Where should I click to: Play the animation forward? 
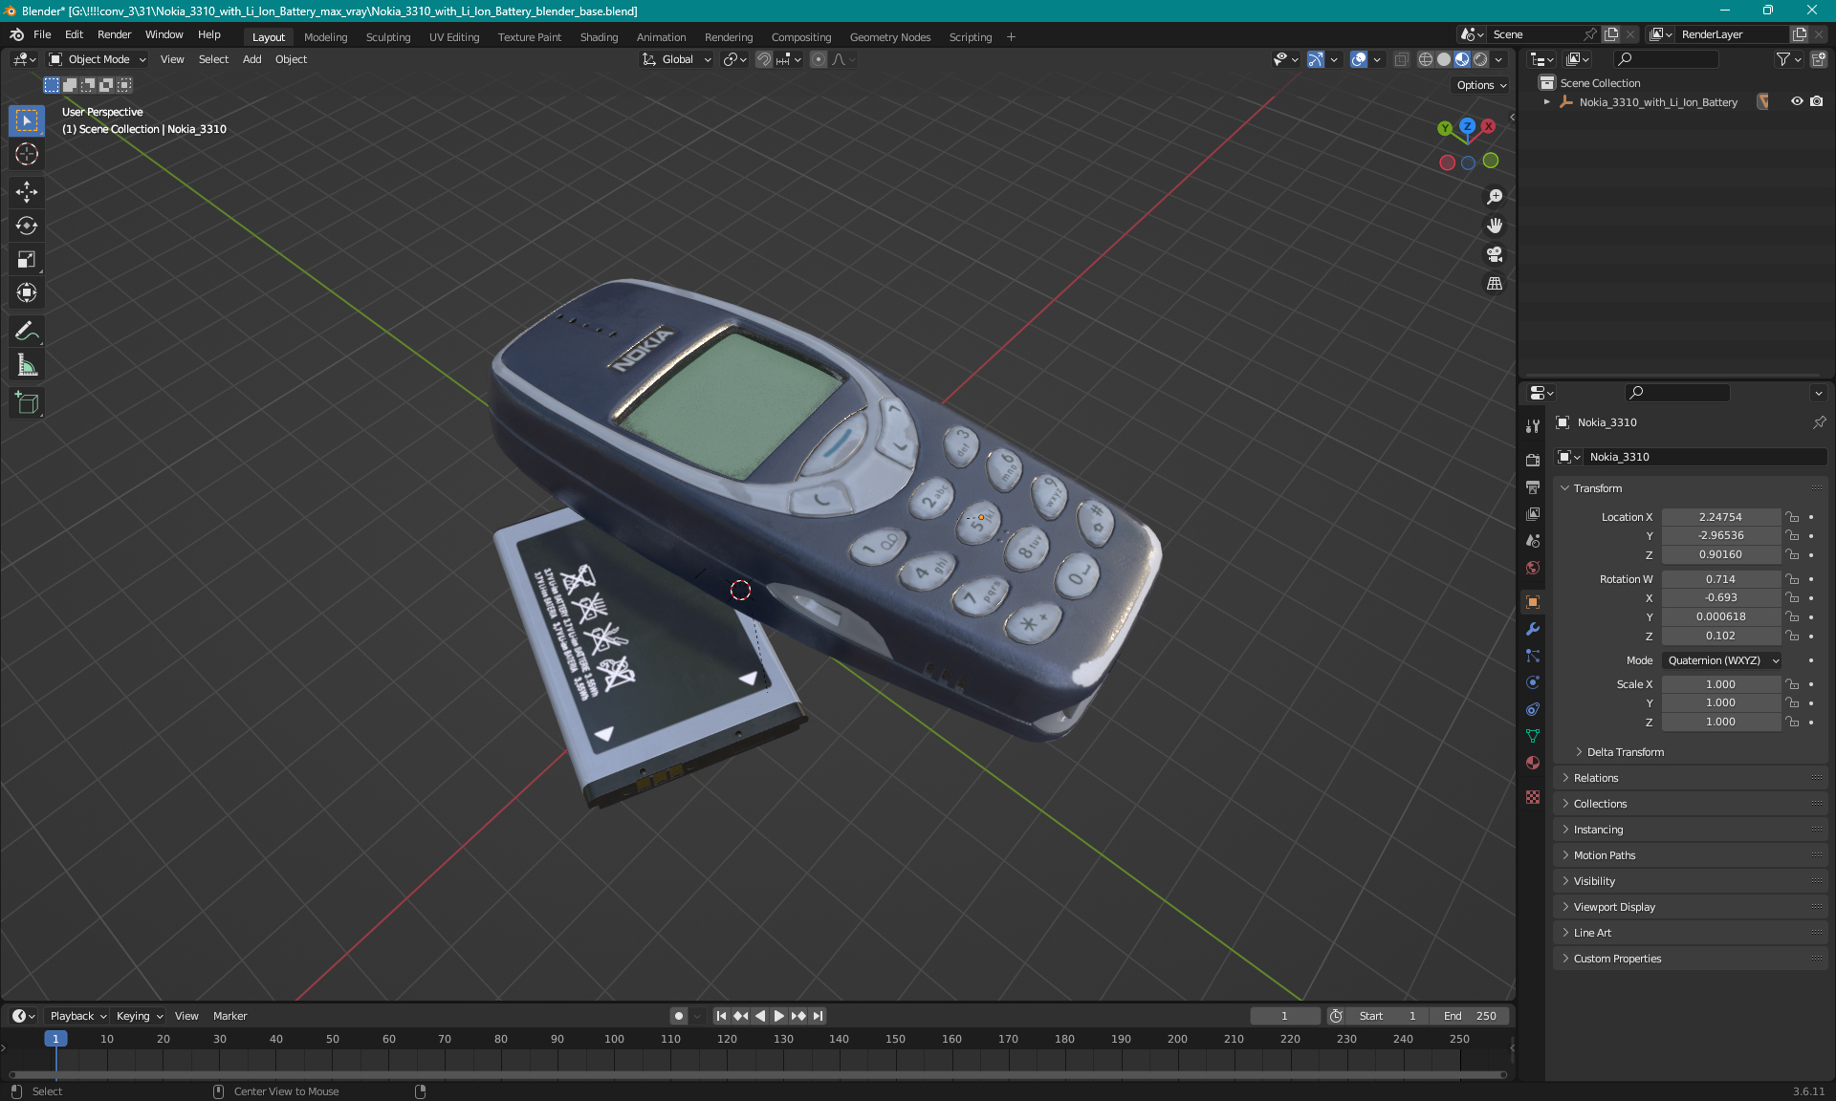coord(778,1016)
